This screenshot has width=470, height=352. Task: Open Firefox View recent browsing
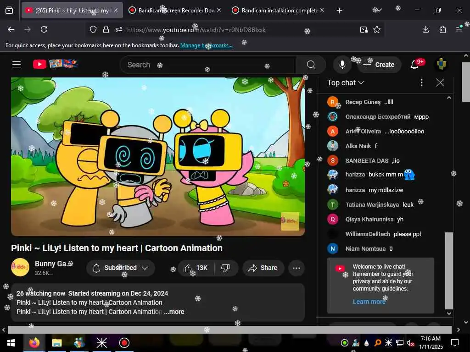click(x=9, y=11)
